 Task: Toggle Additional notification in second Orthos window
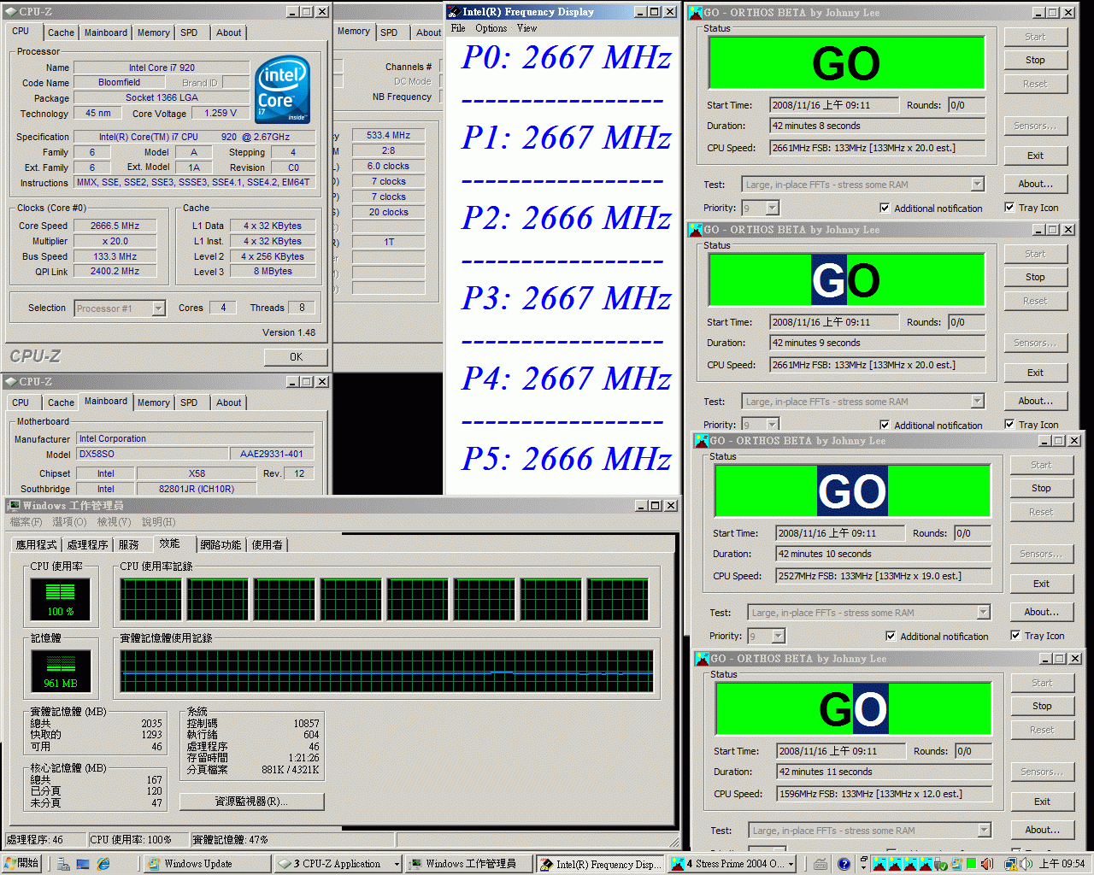(x=885, y=425)
